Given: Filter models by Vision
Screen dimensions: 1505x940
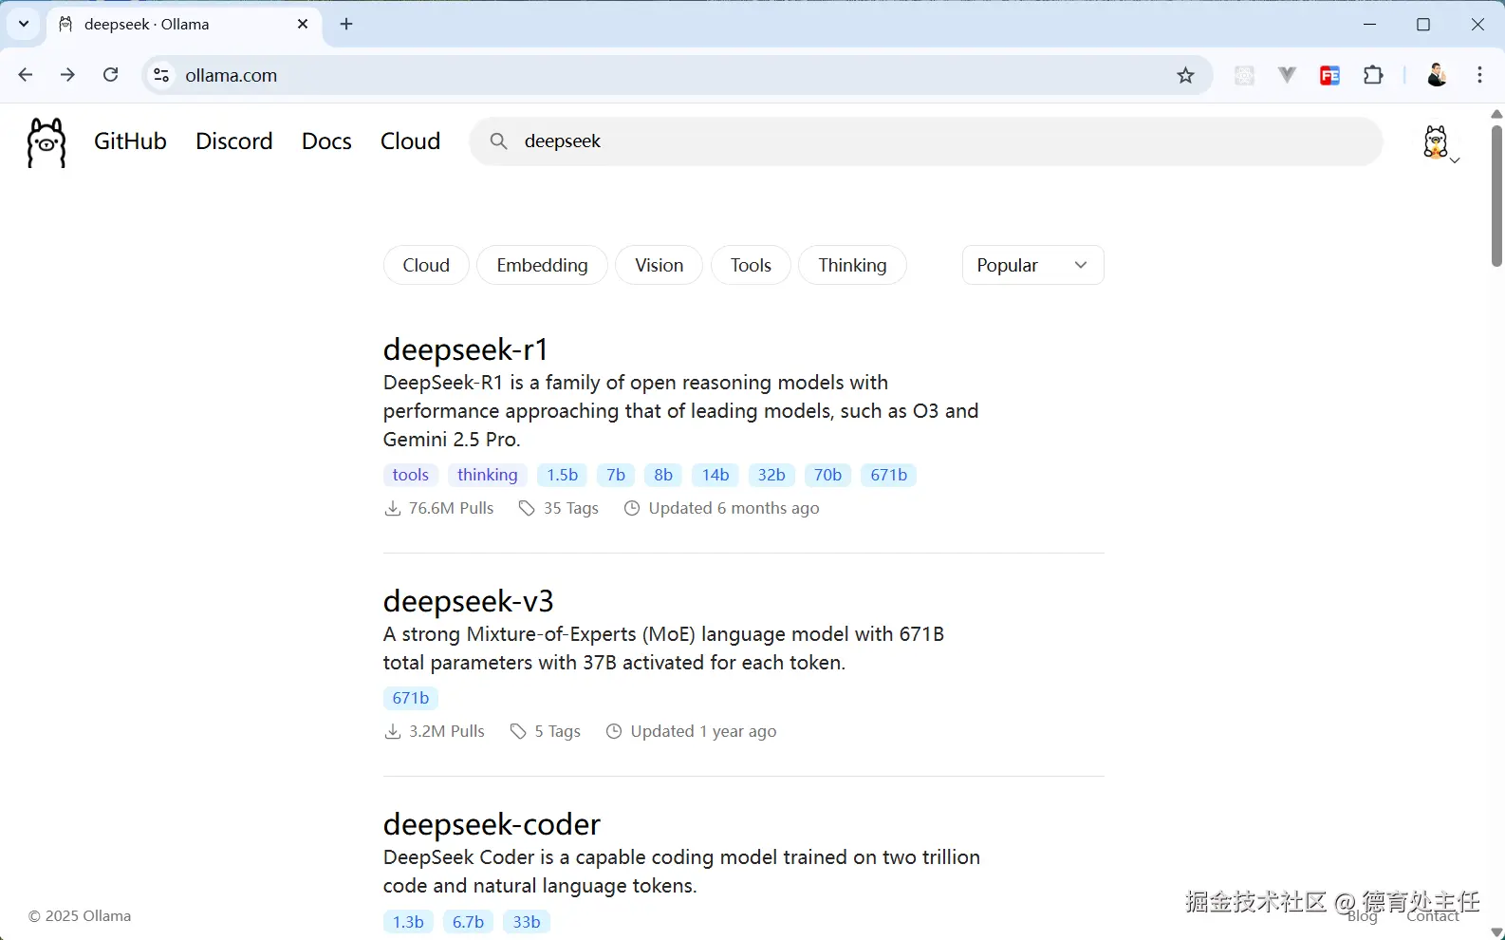Looking at the screenshot, I should pyautogui.click(x=659, y=265).
